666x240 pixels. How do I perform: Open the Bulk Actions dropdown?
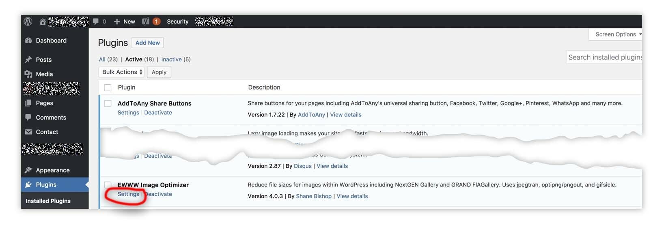pos(121,72)
